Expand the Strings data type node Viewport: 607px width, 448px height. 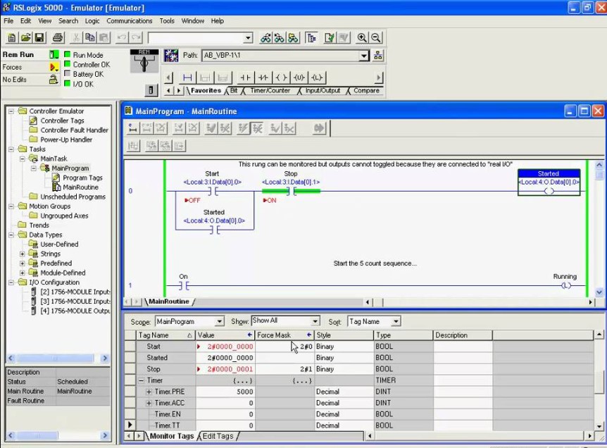point(23,254)
